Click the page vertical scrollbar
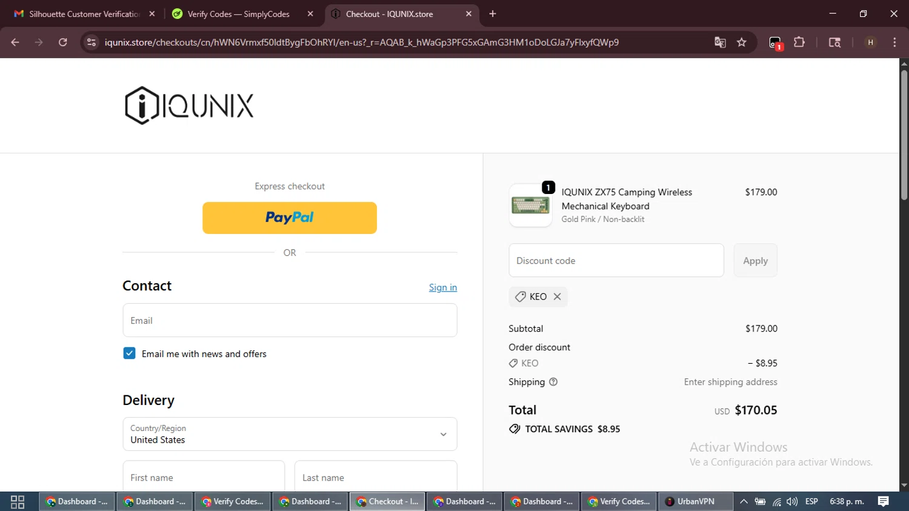The height and width of the screenshot is (511, 909). 904,136
